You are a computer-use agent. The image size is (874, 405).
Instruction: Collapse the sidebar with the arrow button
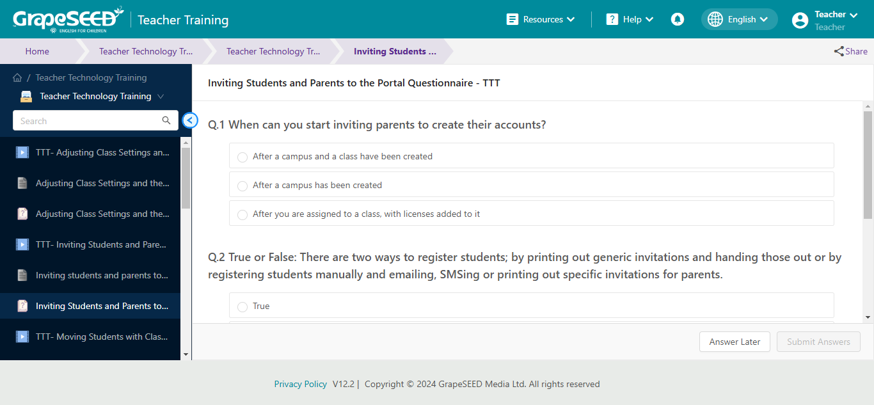point(190,120)
